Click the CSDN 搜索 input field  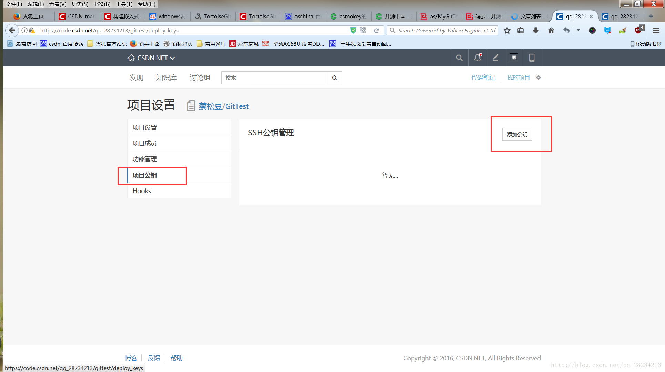[x=274, y=78]
